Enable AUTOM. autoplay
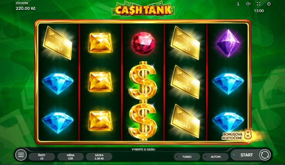The width and height of the screenshot is (285, 165). [216, 157]
